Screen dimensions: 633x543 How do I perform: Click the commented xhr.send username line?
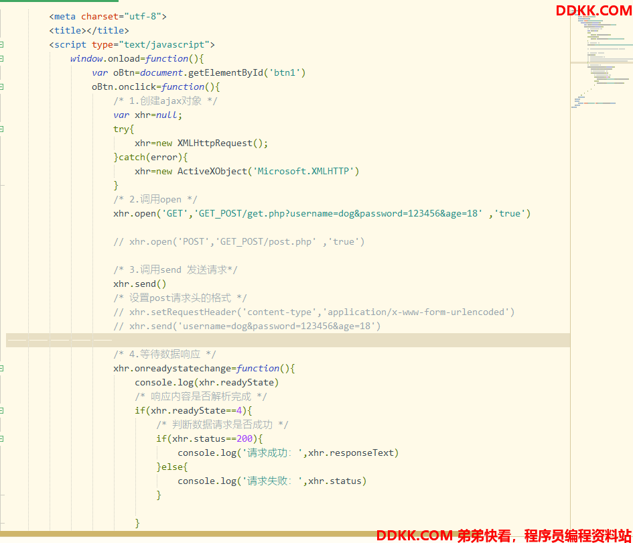247,326
